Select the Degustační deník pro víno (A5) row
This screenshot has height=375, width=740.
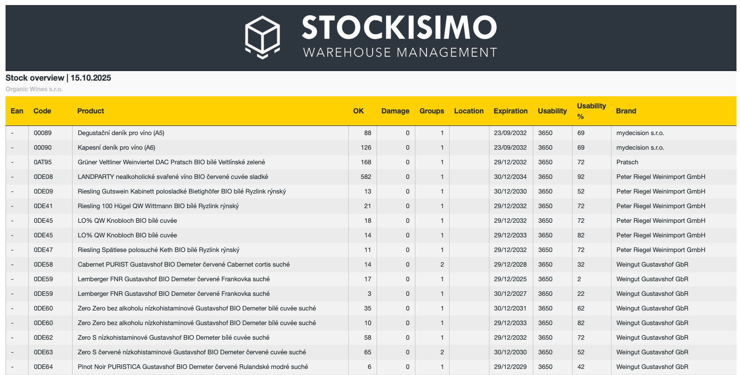click(x=121, y=133)
